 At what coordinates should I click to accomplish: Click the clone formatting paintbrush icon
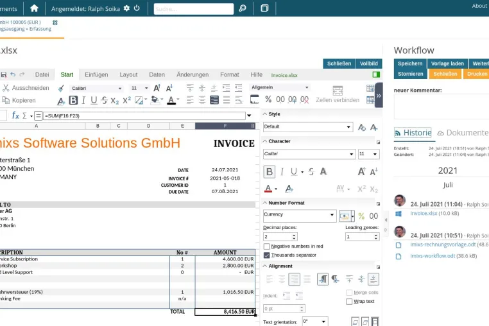click(61, 89)
